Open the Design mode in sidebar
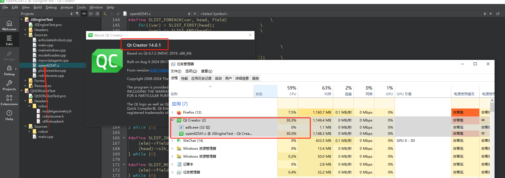 (9, 55)
